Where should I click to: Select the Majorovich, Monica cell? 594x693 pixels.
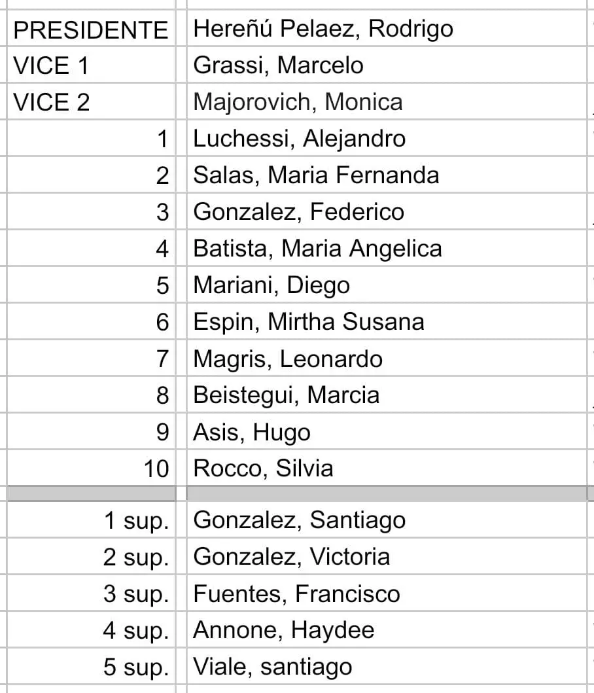298,102
